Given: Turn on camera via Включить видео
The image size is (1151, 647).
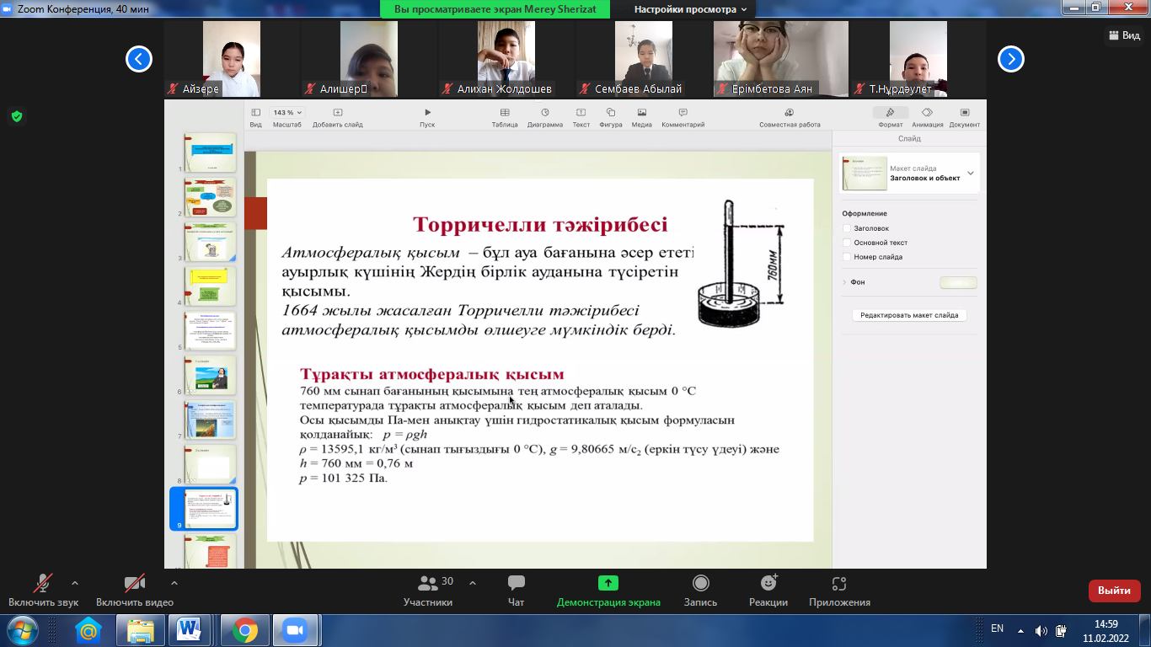Looking at the screenshot, I should click(x=134, y=583).
